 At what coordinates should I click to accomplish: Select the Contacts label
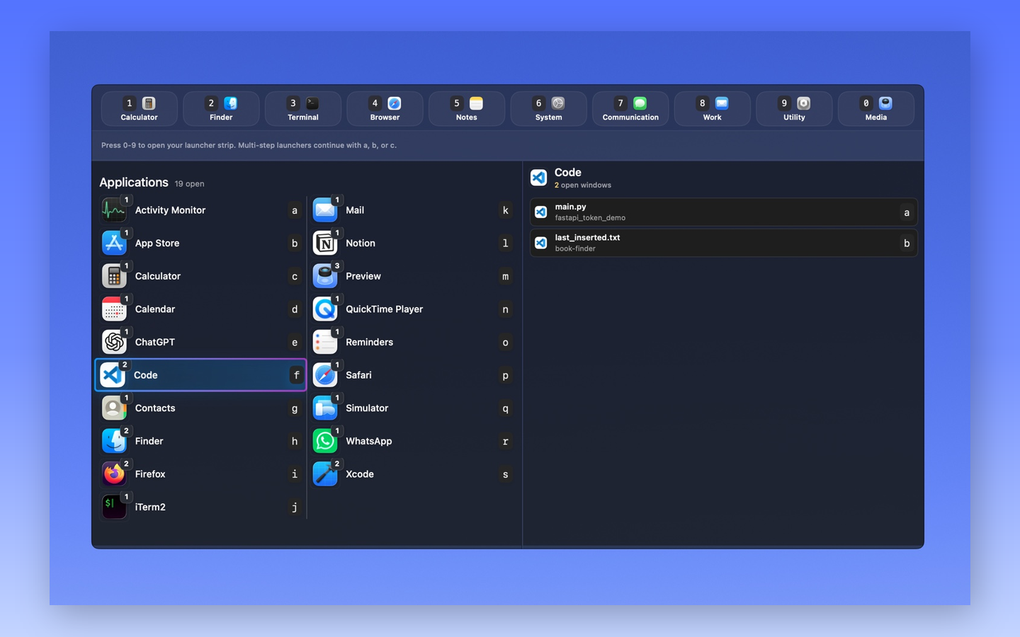(x=155, y=408)
